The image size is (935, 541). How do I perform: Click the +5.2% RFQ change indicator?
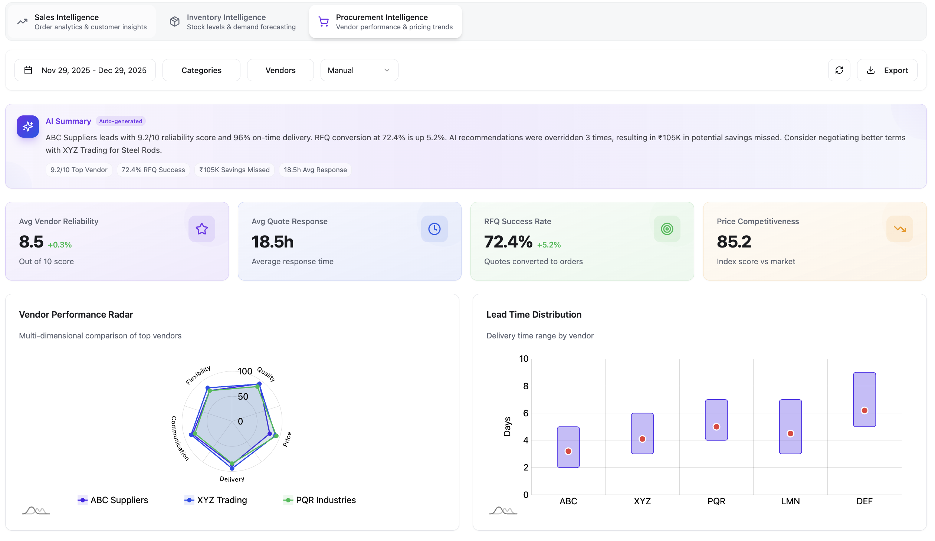pos(549,245)
